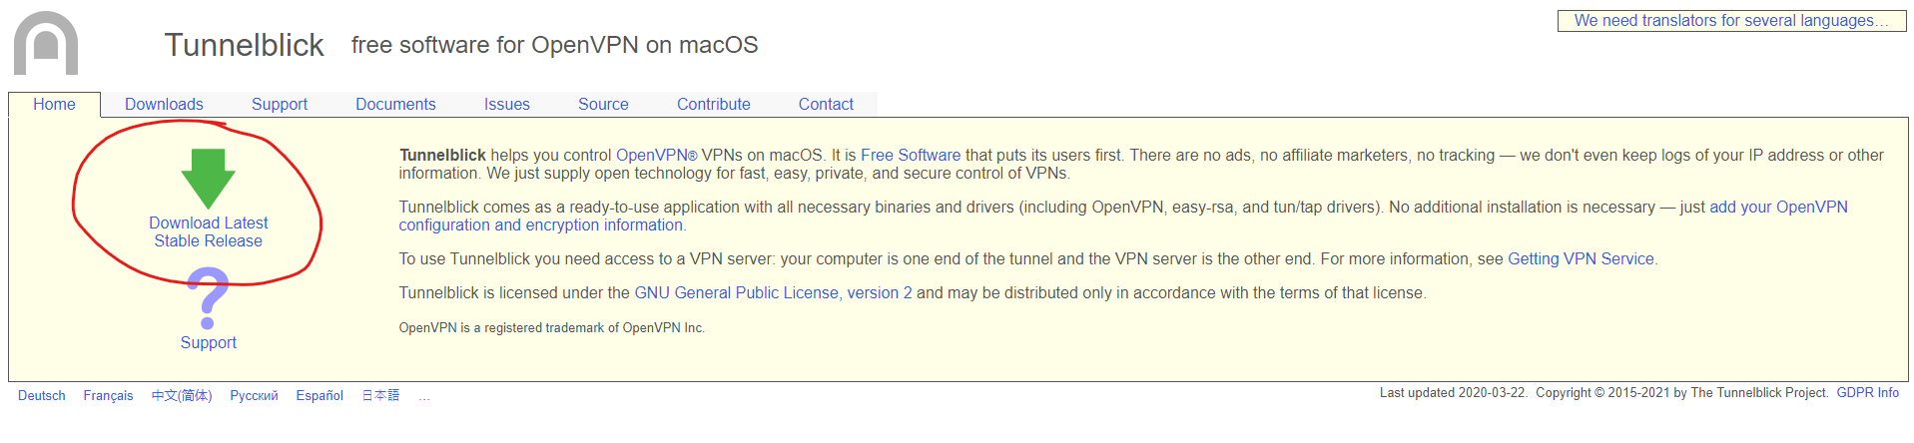Click 'free software for OpenVPN on macOS' tagline
The width and height of the screenshot is (1914, 443).
(x=554, y=45)
